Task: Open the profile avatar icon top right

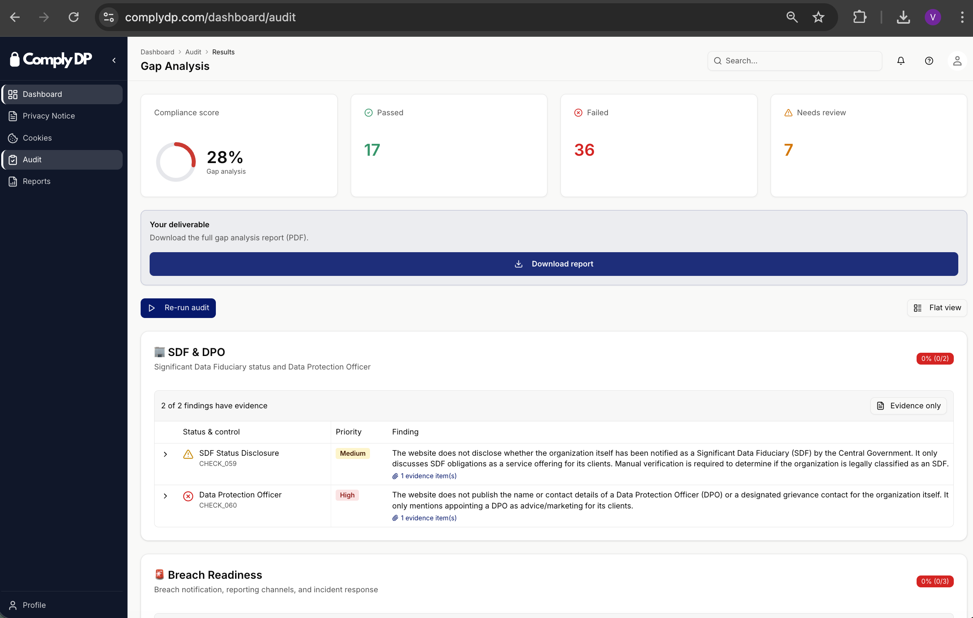Action: (x=957, y=60)
